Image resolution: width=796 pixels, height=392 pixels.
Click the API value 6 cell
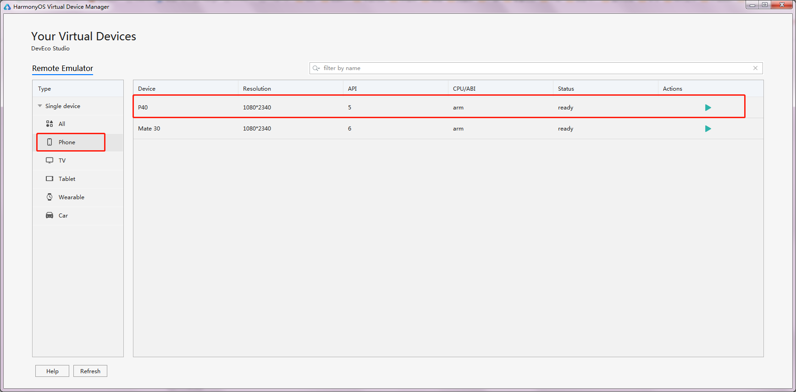[349, 129]
